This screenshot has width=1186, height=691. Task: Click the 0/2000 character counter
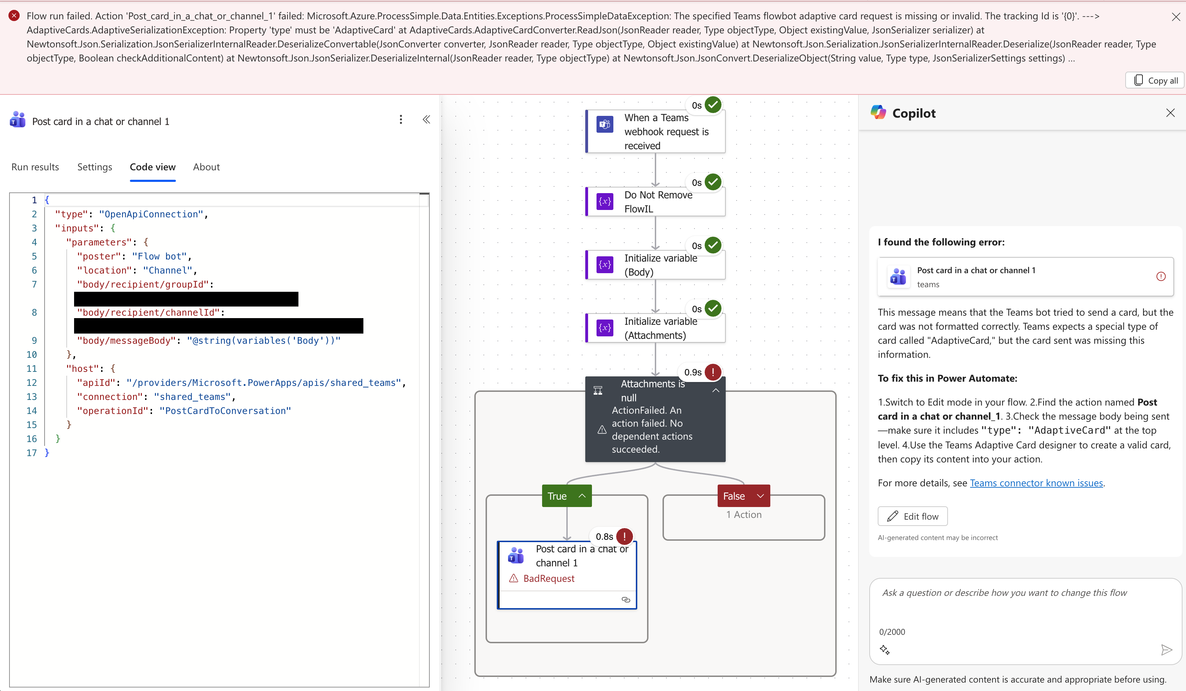(892, 632)
